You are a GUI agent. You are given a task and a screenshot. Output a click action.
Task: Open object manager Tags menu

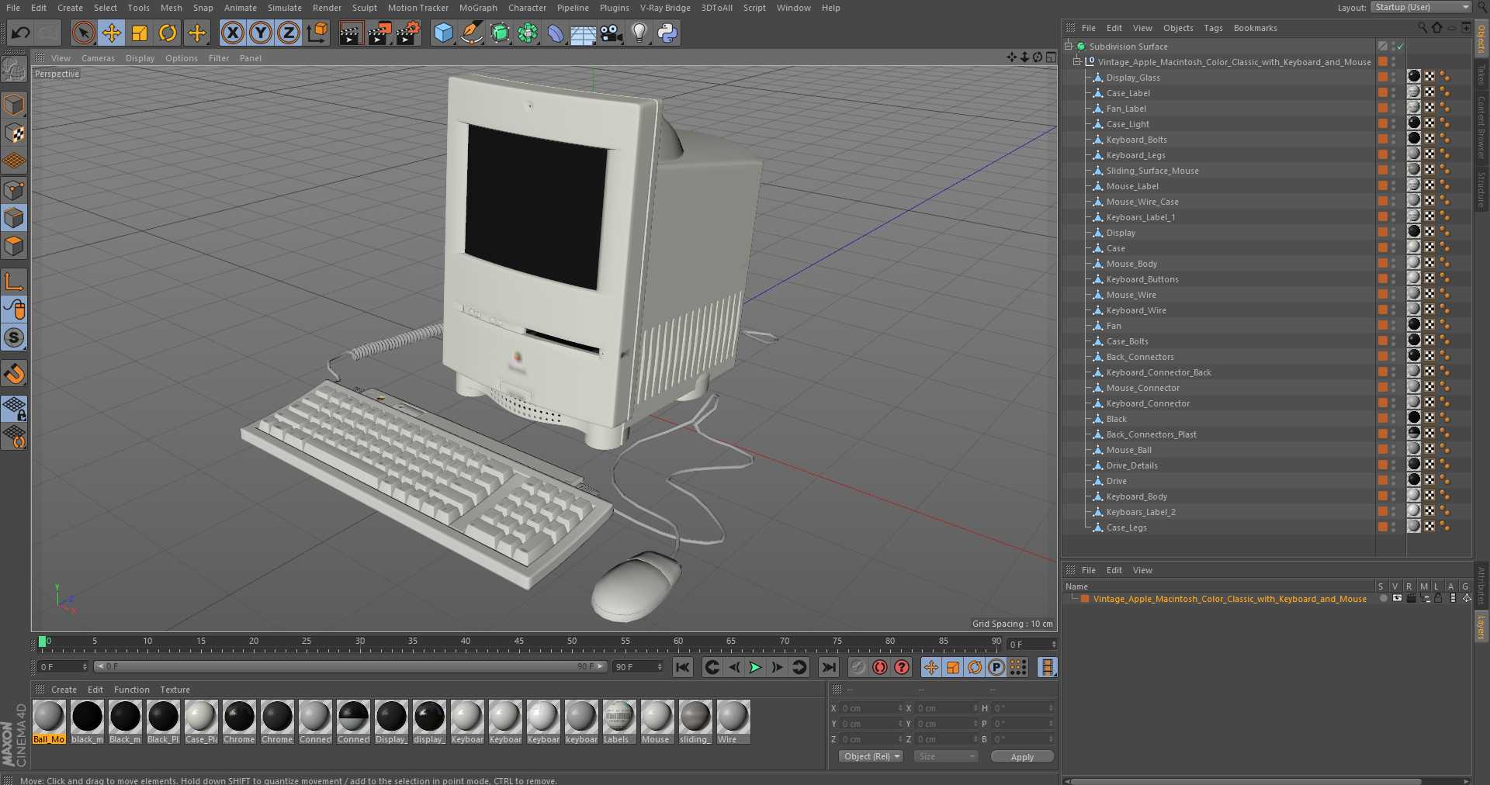[1213, 28]
